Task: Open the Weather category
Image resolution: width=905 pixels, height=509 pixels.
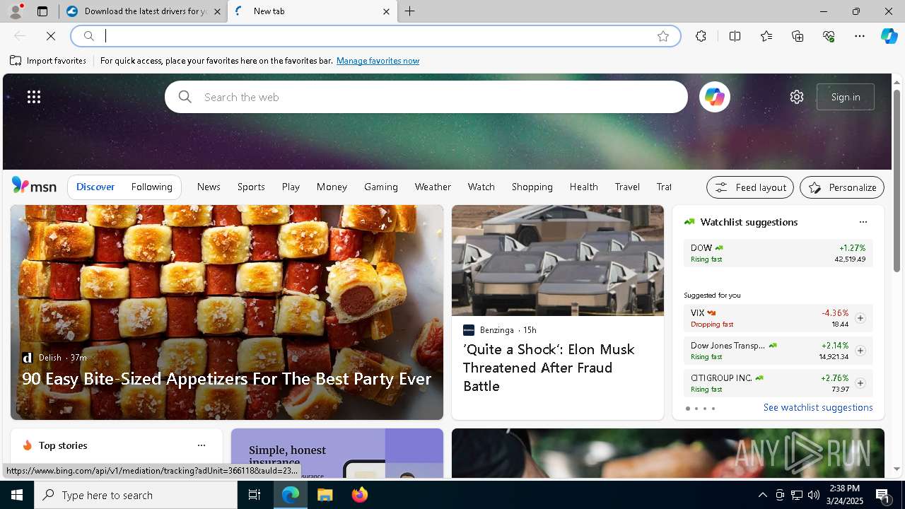Action: [433, 187]
